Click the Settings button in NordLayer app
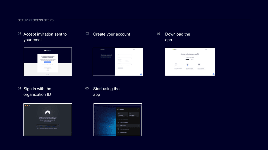This screenshot has height=150, width=268. pyautogui.click(x=123, y=114)
